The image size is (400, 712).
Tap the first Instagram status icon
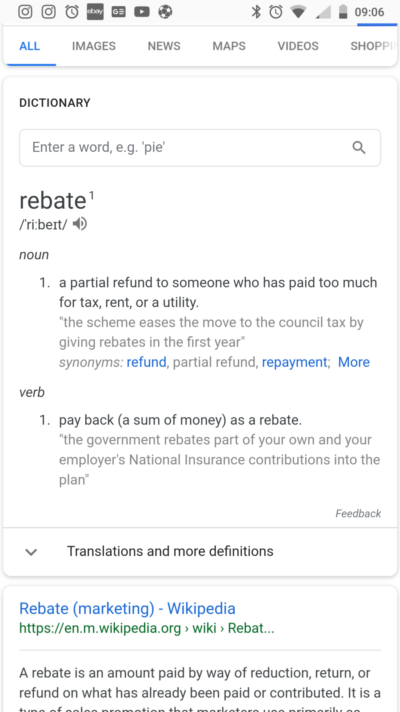point(25,12)
